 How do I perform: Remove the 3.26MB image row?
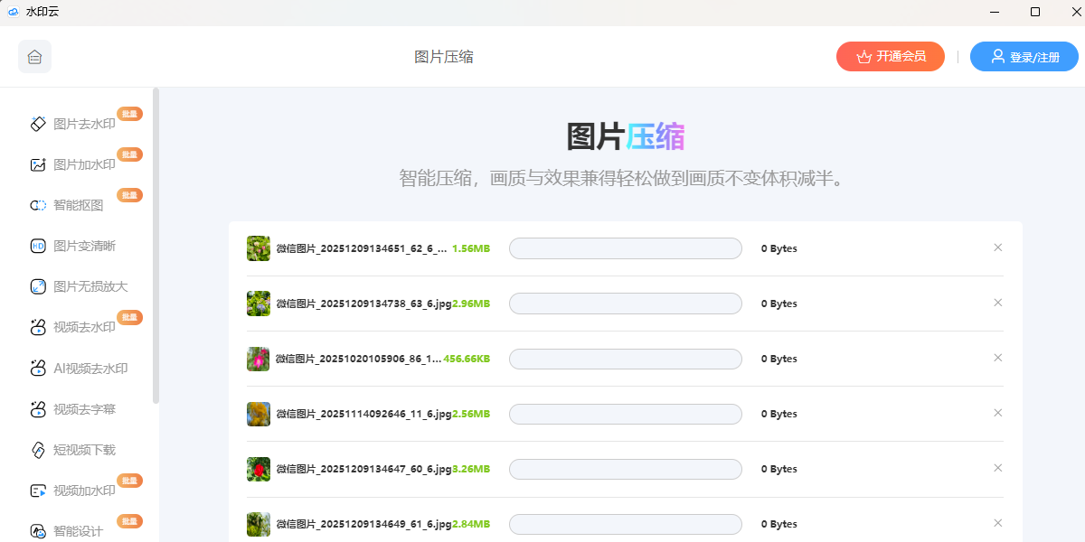coord(998,468)
